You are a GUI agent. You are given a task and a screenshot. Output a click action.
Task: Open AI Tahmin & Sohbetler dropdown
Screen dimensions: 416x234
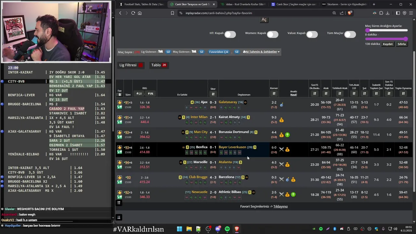261,52
